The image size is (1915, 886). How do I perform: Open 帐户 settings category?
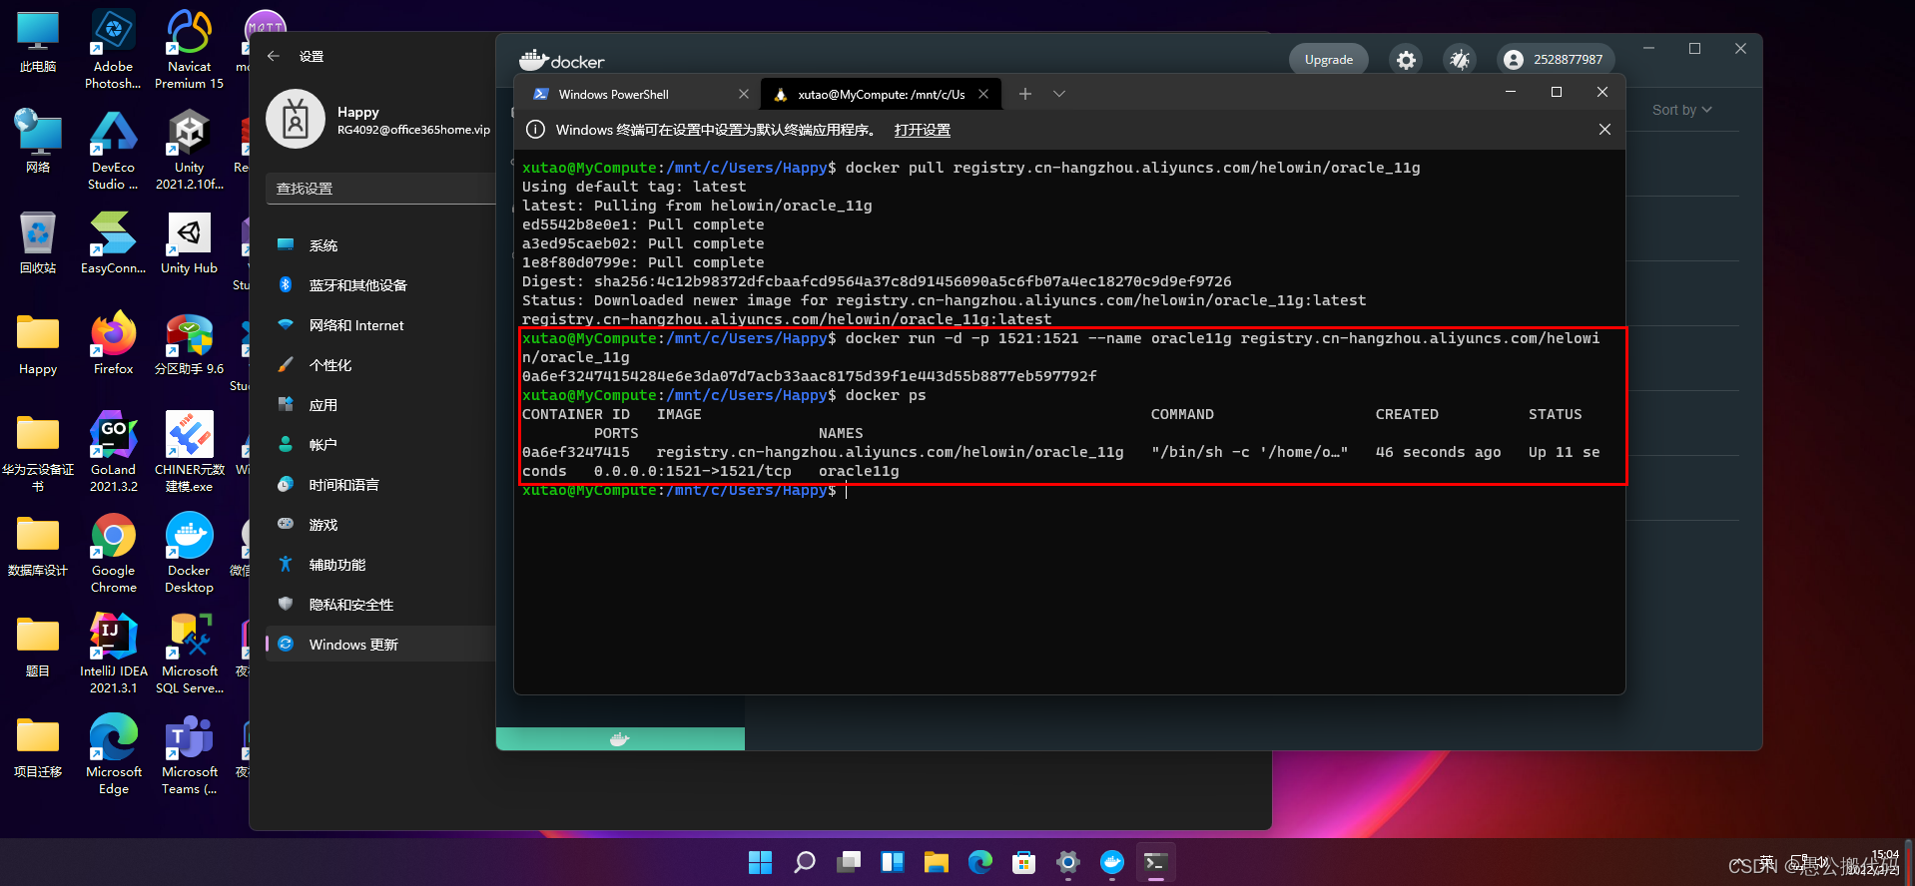(381, 445)
